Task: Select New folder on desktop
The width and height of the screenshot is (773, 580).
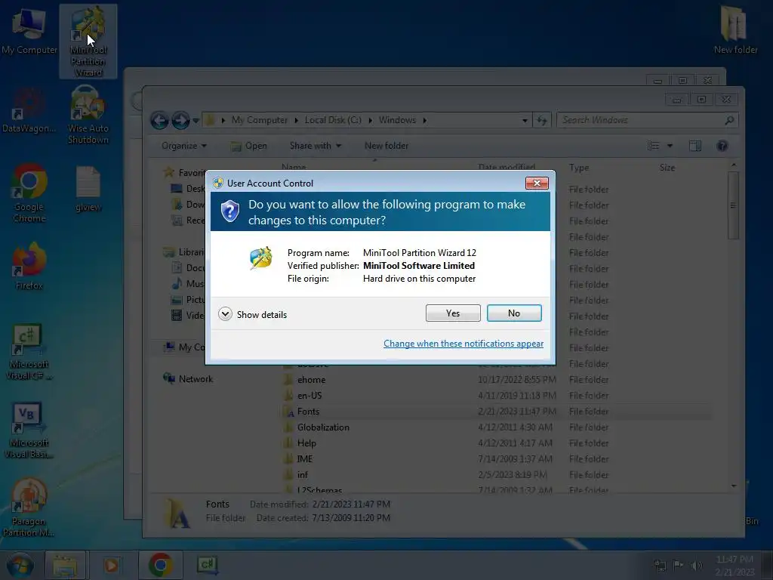Action: (x=735, y=29)
